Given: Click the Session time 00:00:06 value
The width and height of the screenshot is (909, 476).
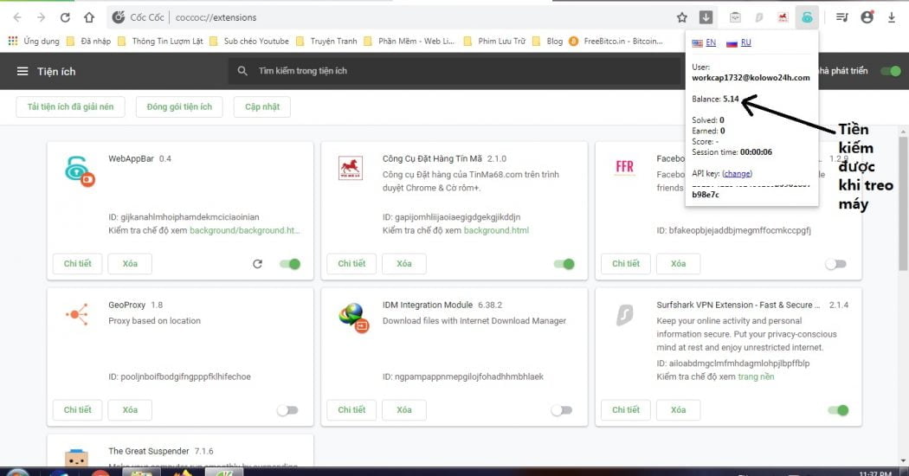Looking at the screenshot, I should pyautogui.click(x=756, y=152).
